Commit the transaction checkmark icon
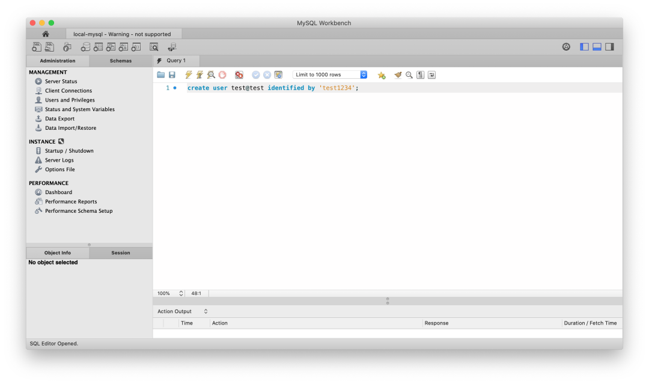Screen dimensions: 649x384 256,75
